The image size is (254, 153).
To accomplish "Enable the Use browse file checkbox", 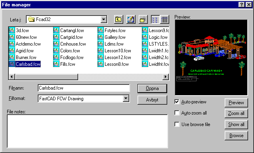I will point(177,124).
